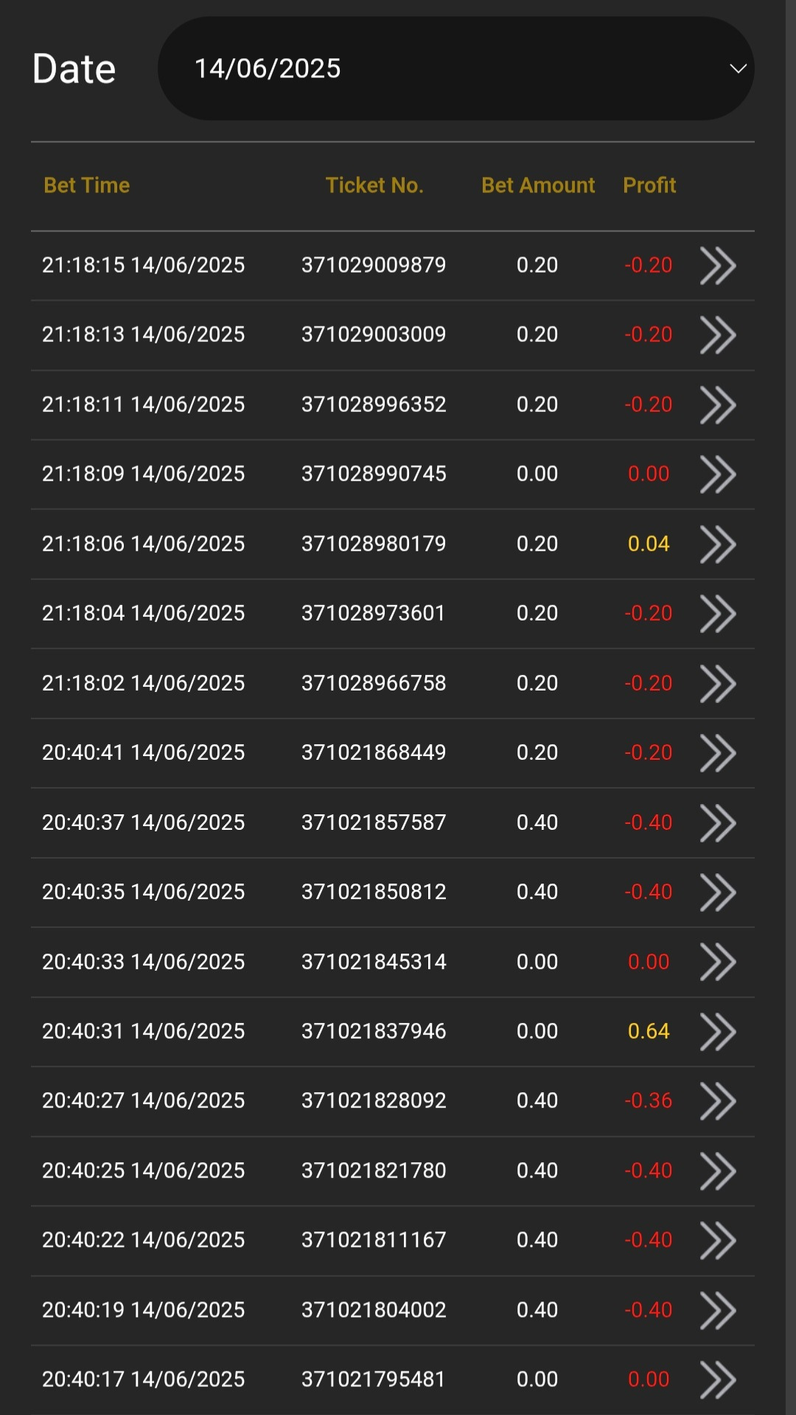
Task: Select ticket number 371021828092
Action: tap(374, 1100)
